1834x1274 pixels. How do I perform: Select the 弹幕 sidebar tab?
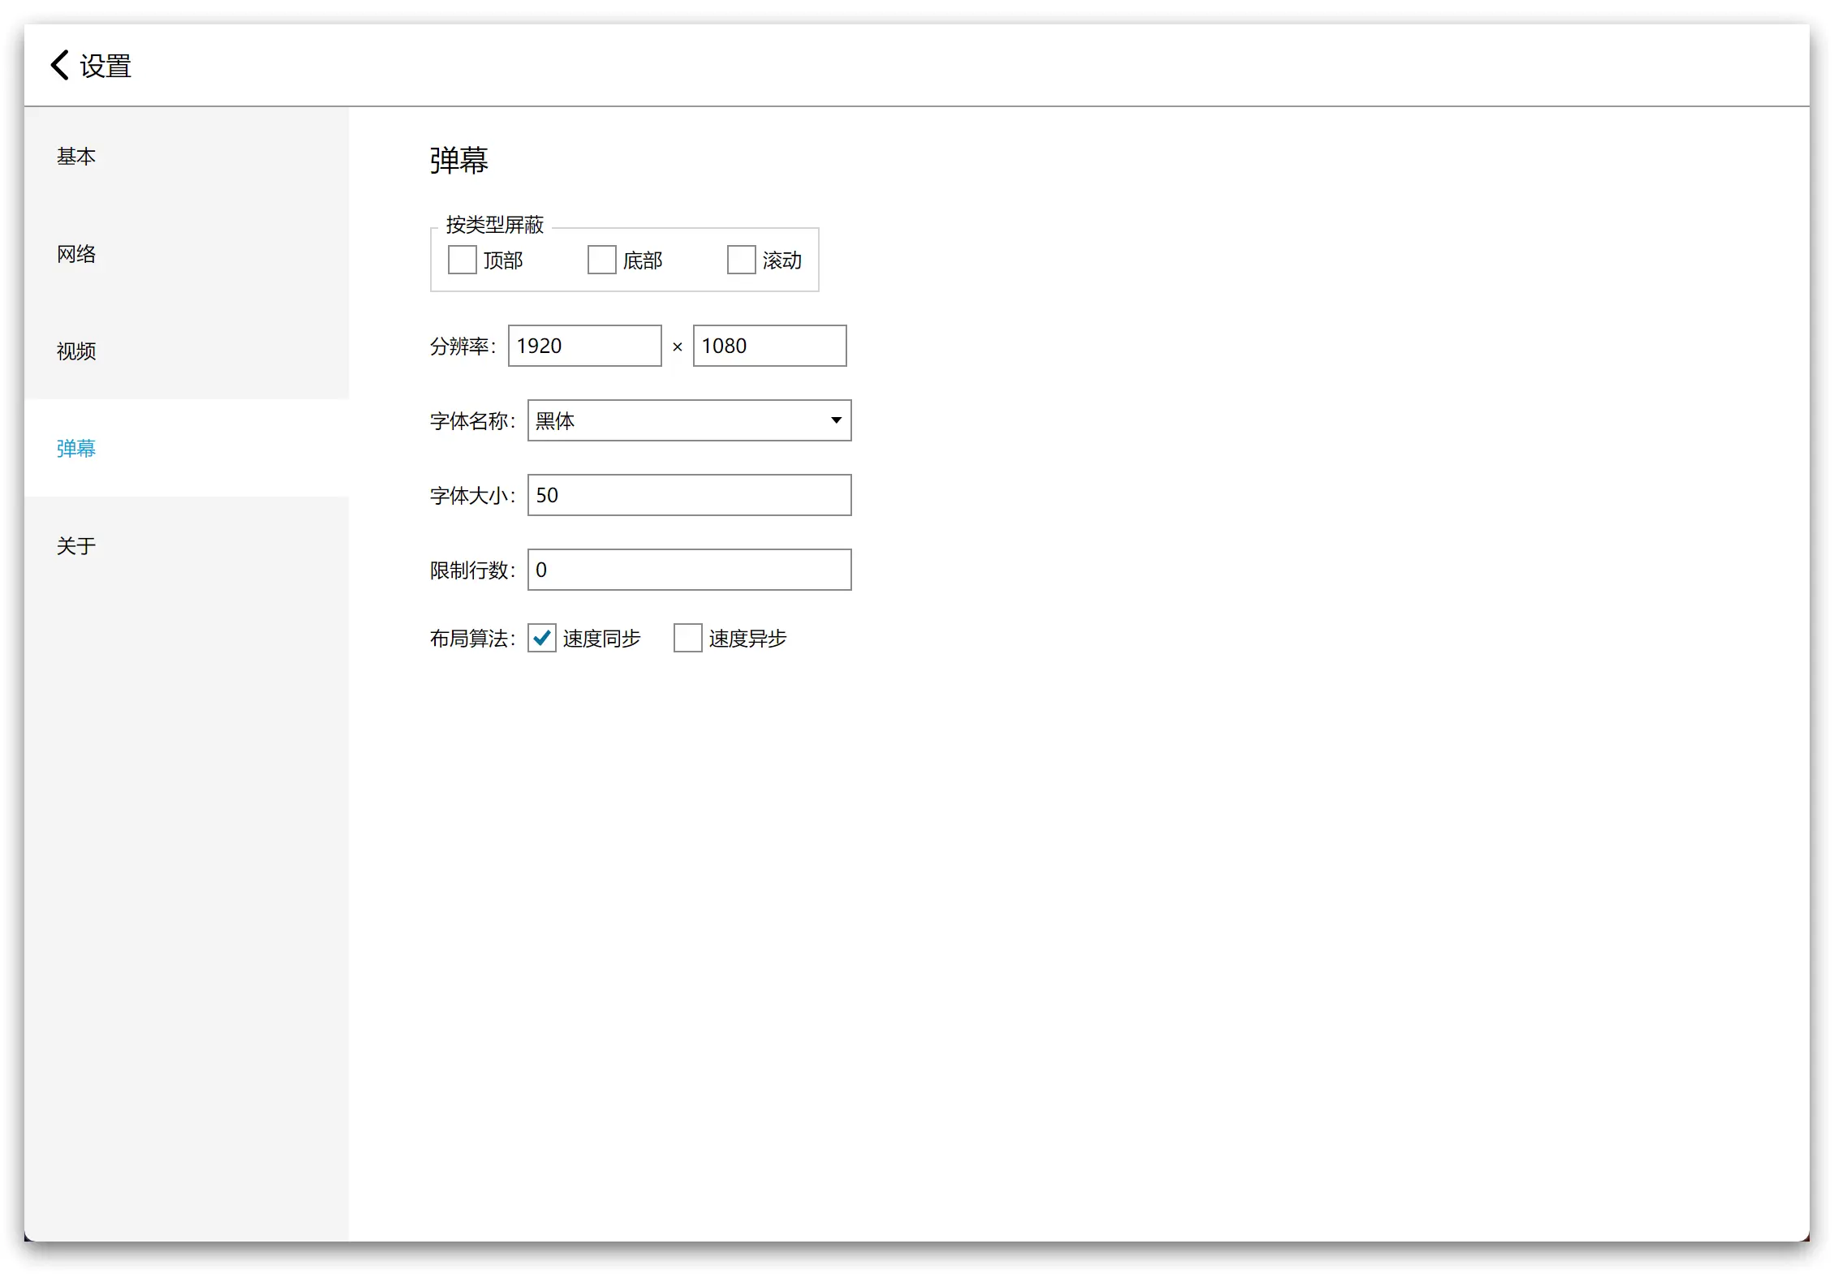click(187, 448)
